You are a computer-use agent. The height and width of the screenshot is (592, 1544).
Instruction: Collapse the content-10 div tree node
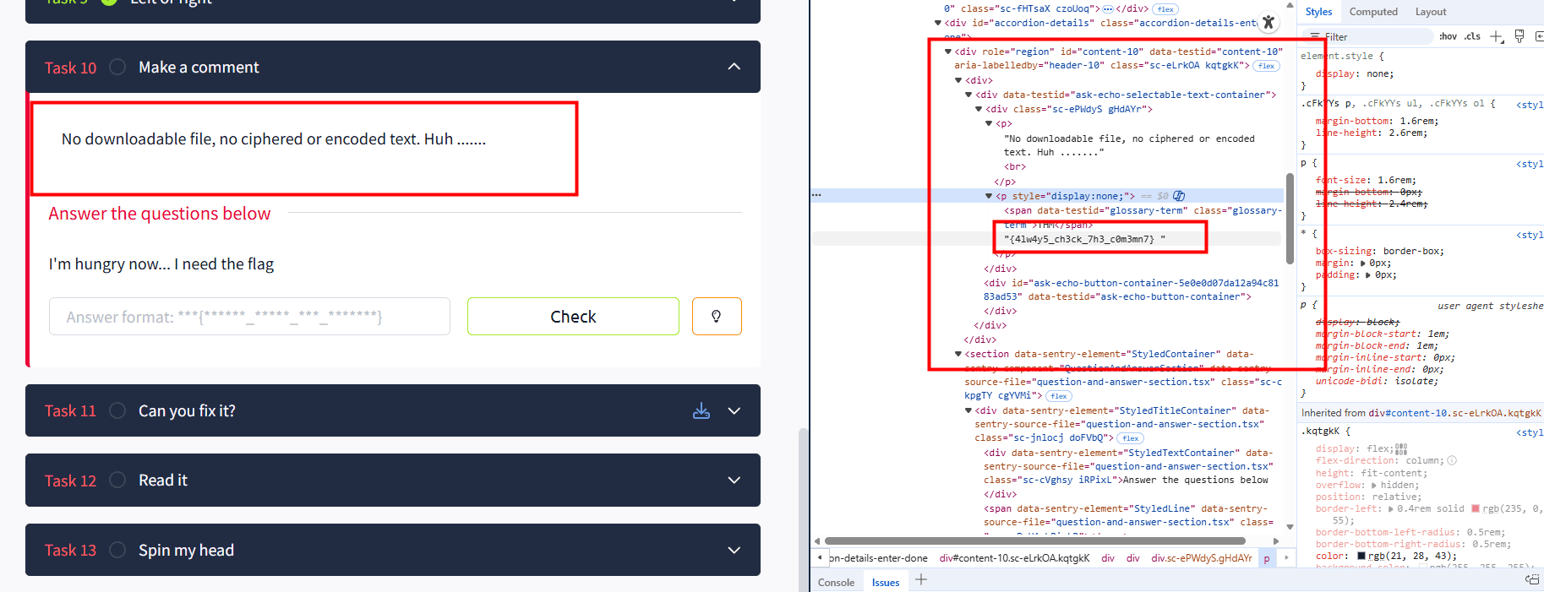[947, 52]
